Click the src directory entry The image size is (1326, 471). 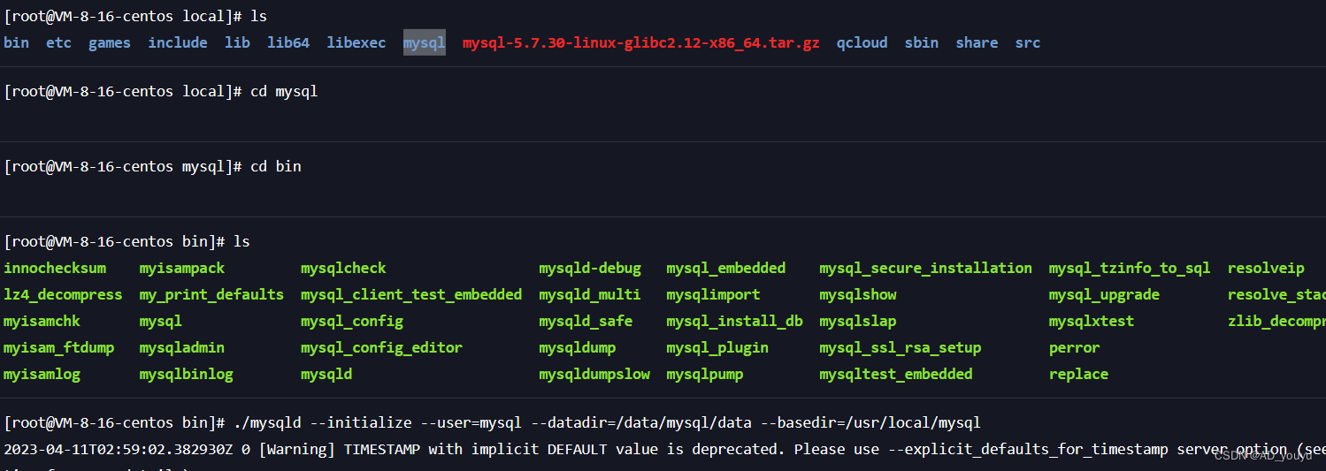point(1028,42)
